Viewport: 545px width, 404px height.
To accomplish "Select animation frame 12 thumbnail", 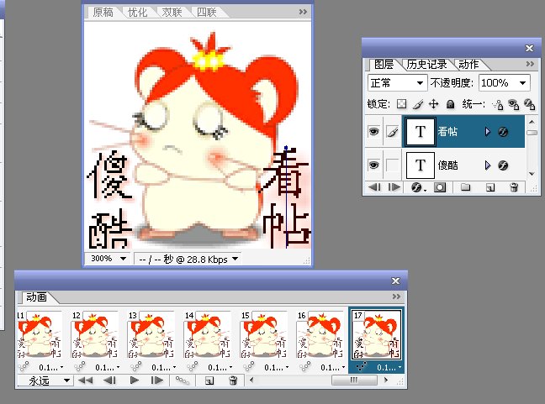I will tap(94, 334).
